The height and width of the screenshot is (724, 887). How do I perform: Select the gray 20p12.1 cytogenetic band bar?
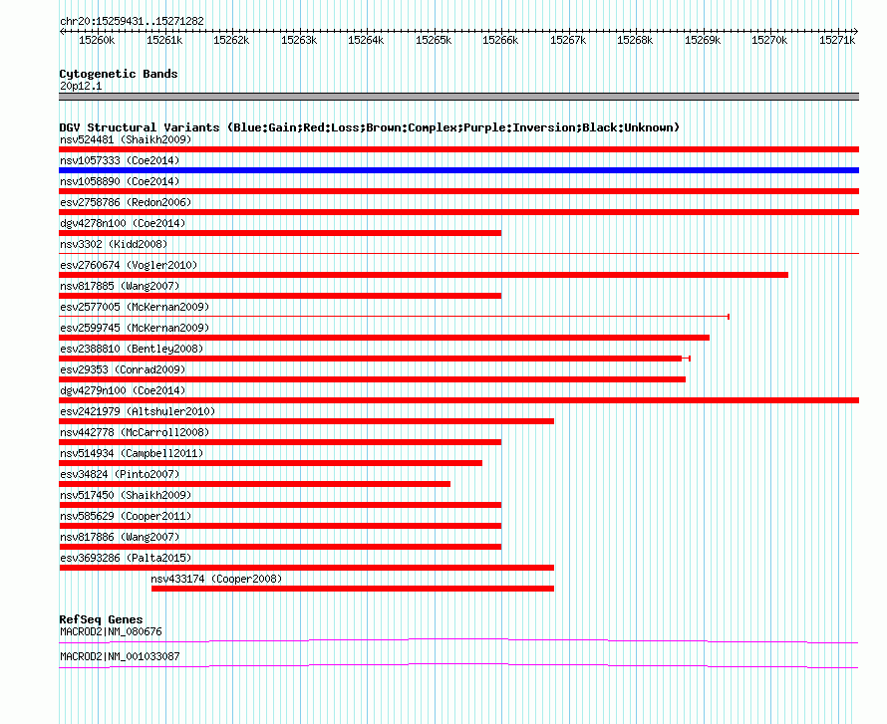(x=458, y=97)
